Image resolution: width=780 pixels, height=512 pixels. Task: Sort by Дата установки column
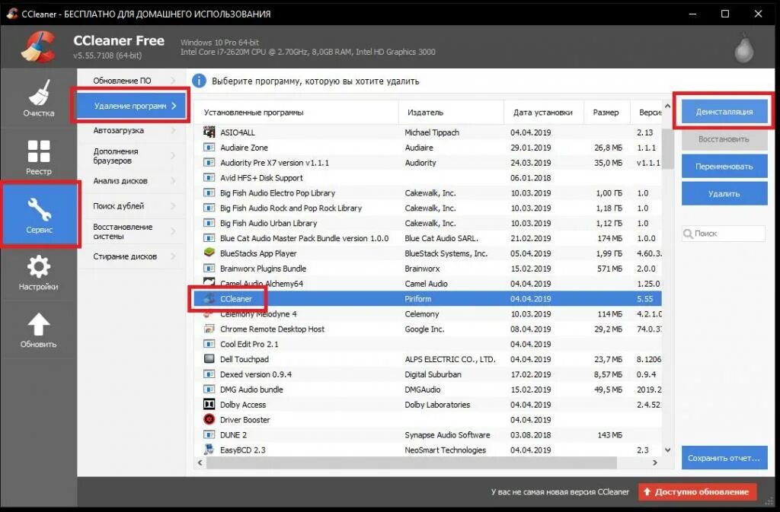point(544,113)
